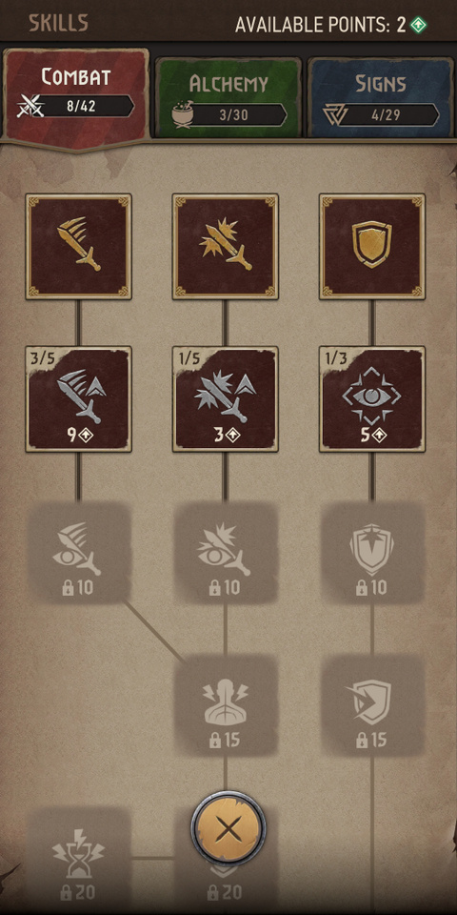Select the golden shield defense skill

[x=372, y=246]
